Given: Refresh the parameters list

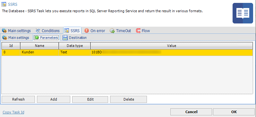Looking at the screenshot, I should point(18,99).
